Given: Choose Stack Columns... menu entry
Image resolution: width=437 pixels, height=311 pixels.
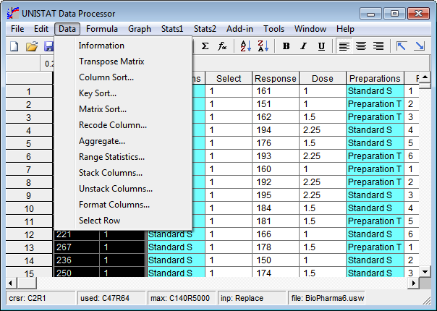Looking at the screenshot, I should [x=123, y=173].
